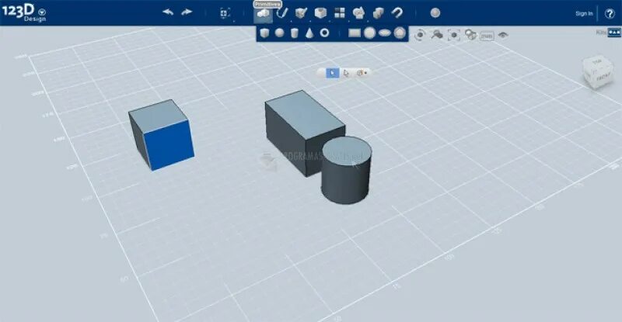Redo the last undone action
Screen dimensions: 622x322
pyautogui.click(x=187, y=12)
